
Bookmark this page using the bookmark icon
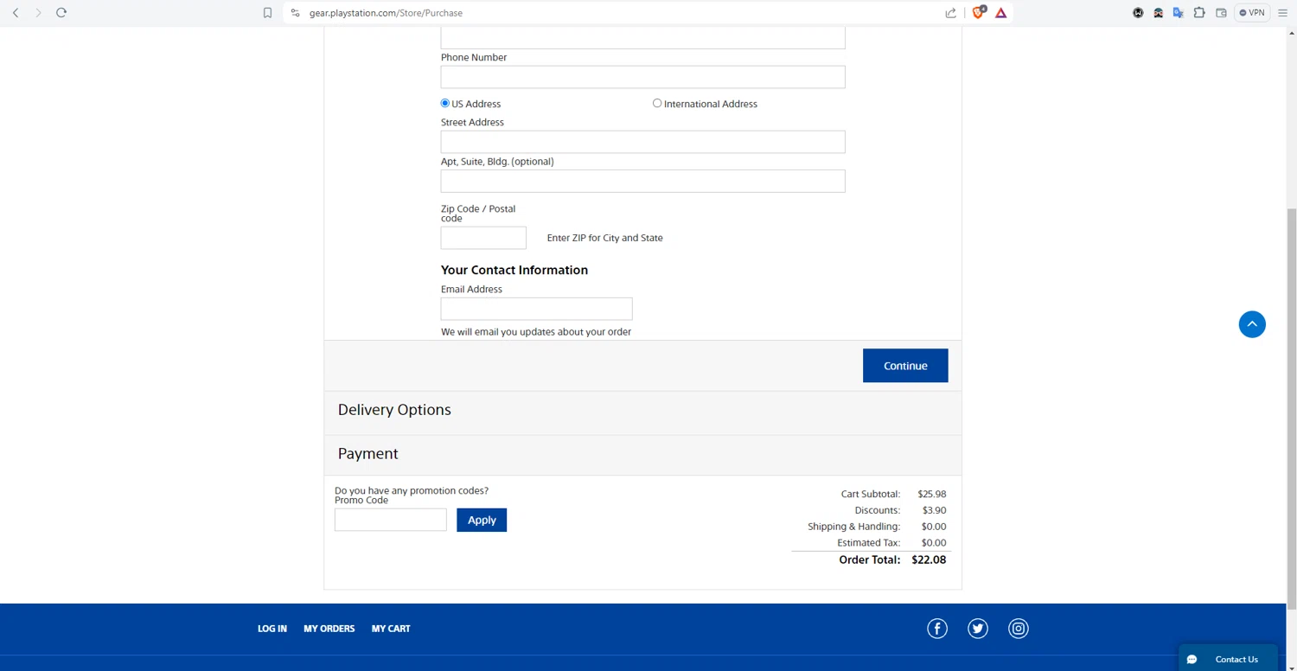tap(268, 13)
